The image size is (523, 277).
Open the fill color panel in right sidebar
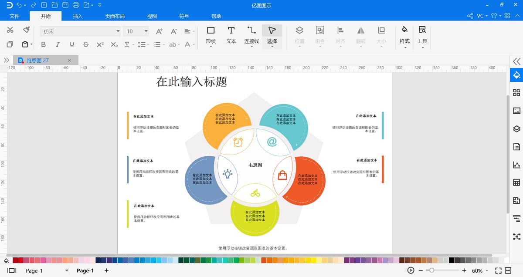(516, 75)
